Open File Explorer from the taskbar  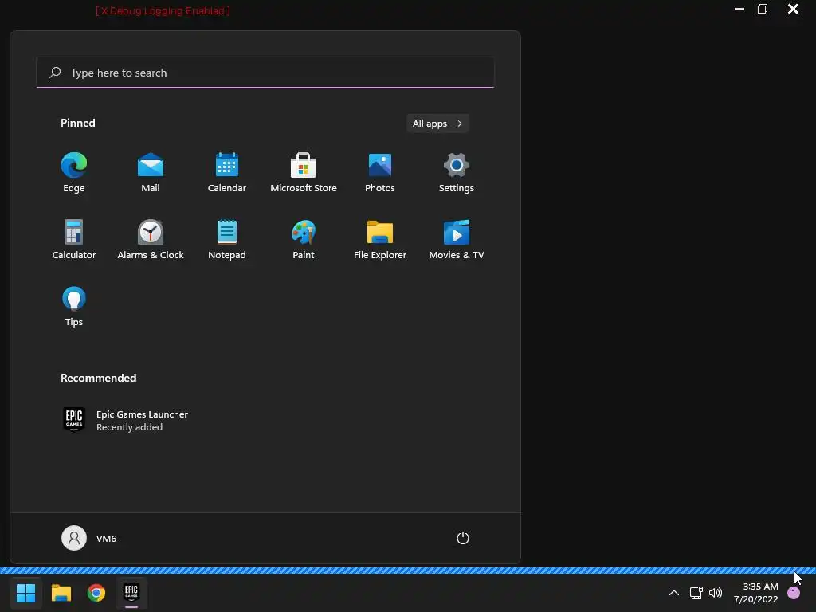coord(61,593)
